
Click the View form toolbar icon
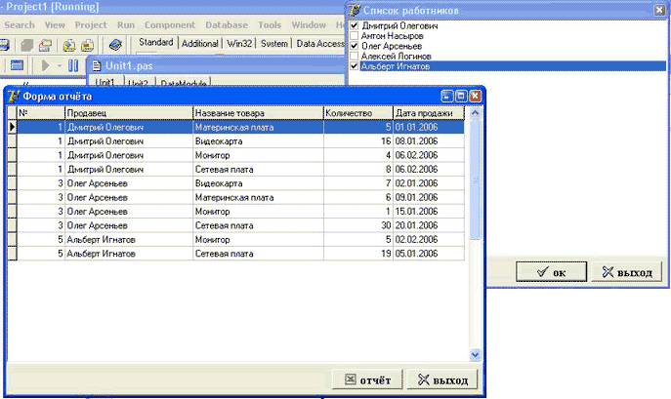coord(16,65)
